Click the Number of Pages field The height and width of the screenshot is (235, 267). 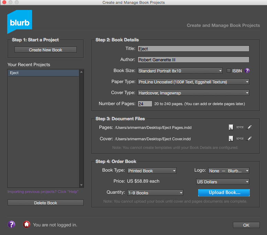(x=145, y=104)
